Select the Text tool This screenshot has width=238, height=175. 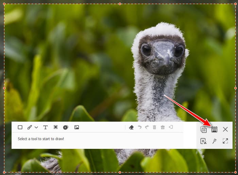[x=46, y=127]
